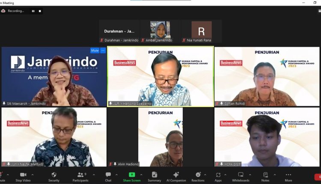Click the Mute button on Siti Maesaroh's video
The image size is (321, 184).
(x=95, y=50)
